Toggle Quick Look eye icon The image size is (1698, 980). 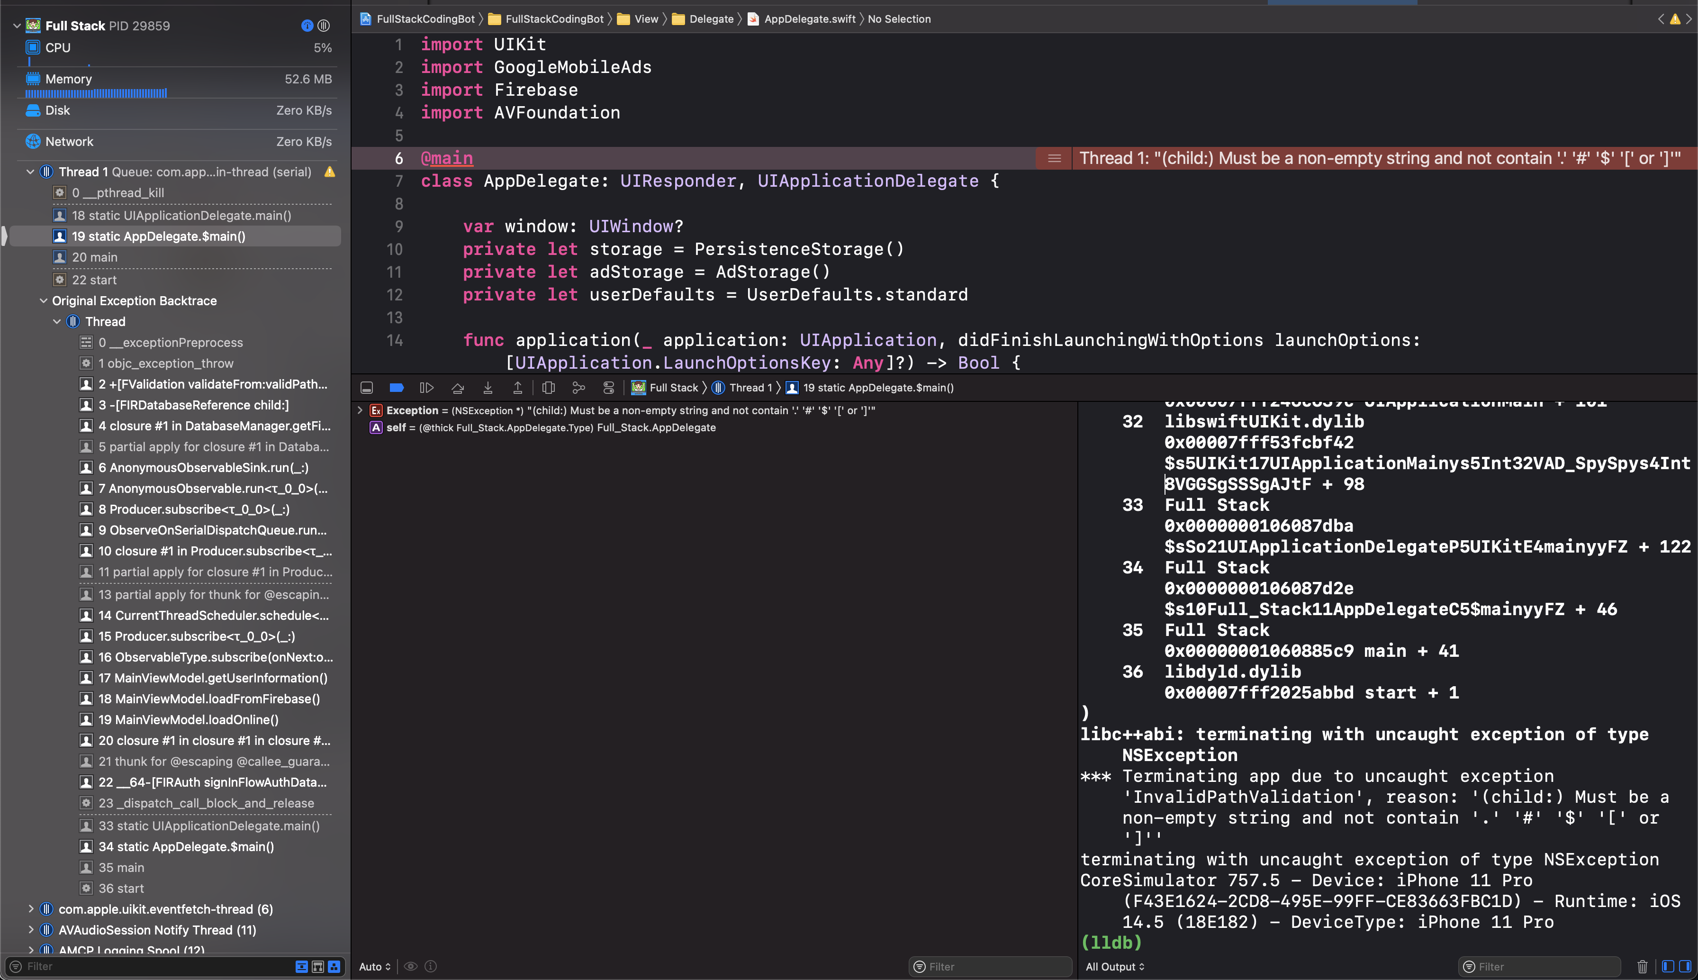tap(410, 967)
